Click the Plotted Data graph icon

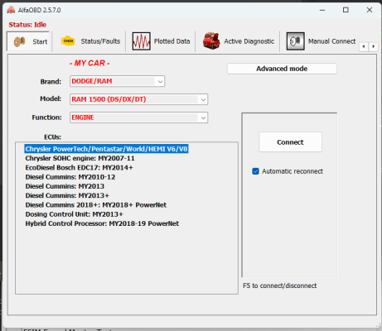141,41
